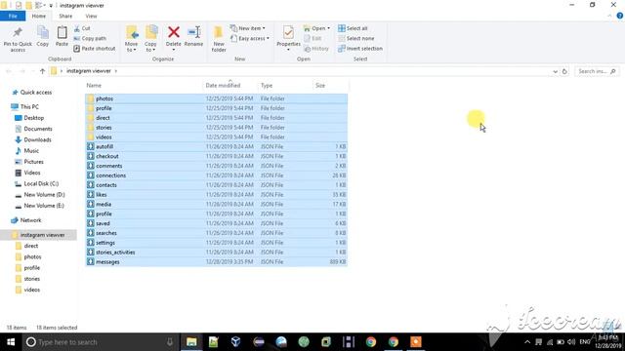Click the taskbar search box
Image resolution: width=625 pixels, height=351 pixels.
coord(100,342)
